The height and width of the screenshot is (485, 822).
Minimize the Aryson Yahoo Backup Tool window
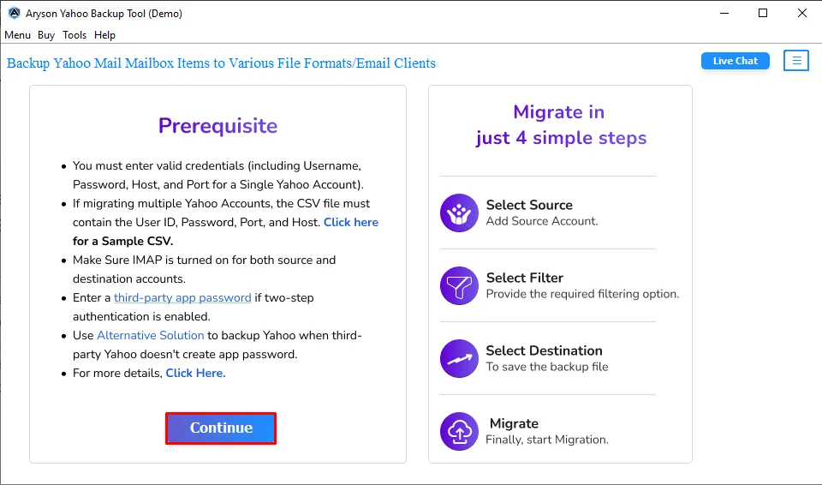(724, 13)
